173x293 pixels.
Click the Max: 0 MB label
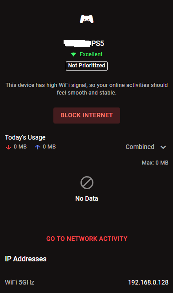(155, 163)
